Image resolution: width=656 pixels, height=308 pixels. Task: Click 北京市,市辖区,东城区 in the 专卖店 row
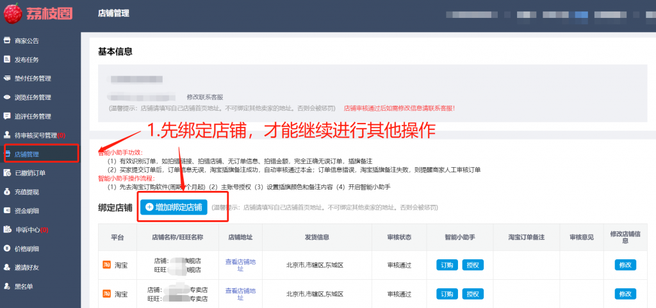click(315, 294)
